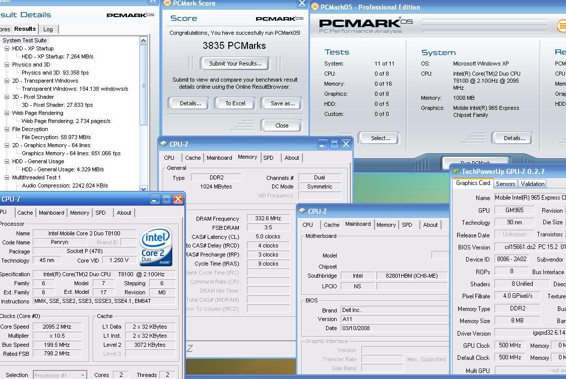
Task: Close the CPU-Z Memory window
Action: pyautogui.click(x=346, y=144)
